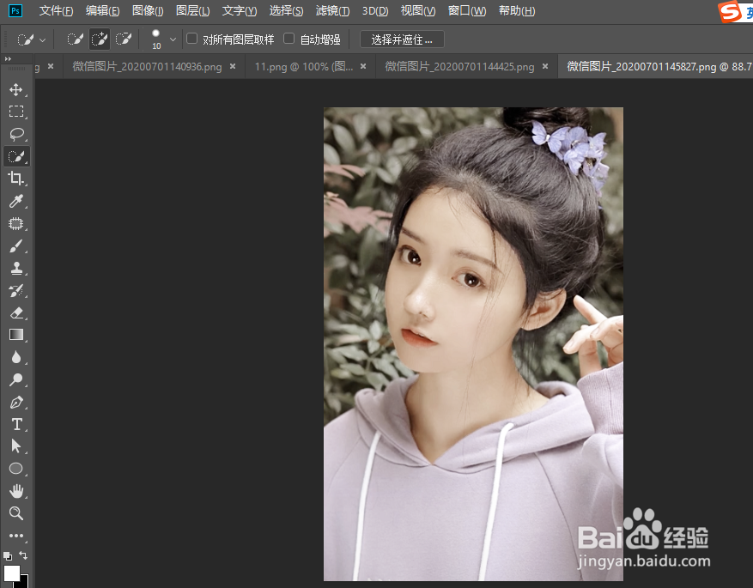Open the 帮助 menu entry
The height and width of the screenshot is (588, 753).
[517, 10]
